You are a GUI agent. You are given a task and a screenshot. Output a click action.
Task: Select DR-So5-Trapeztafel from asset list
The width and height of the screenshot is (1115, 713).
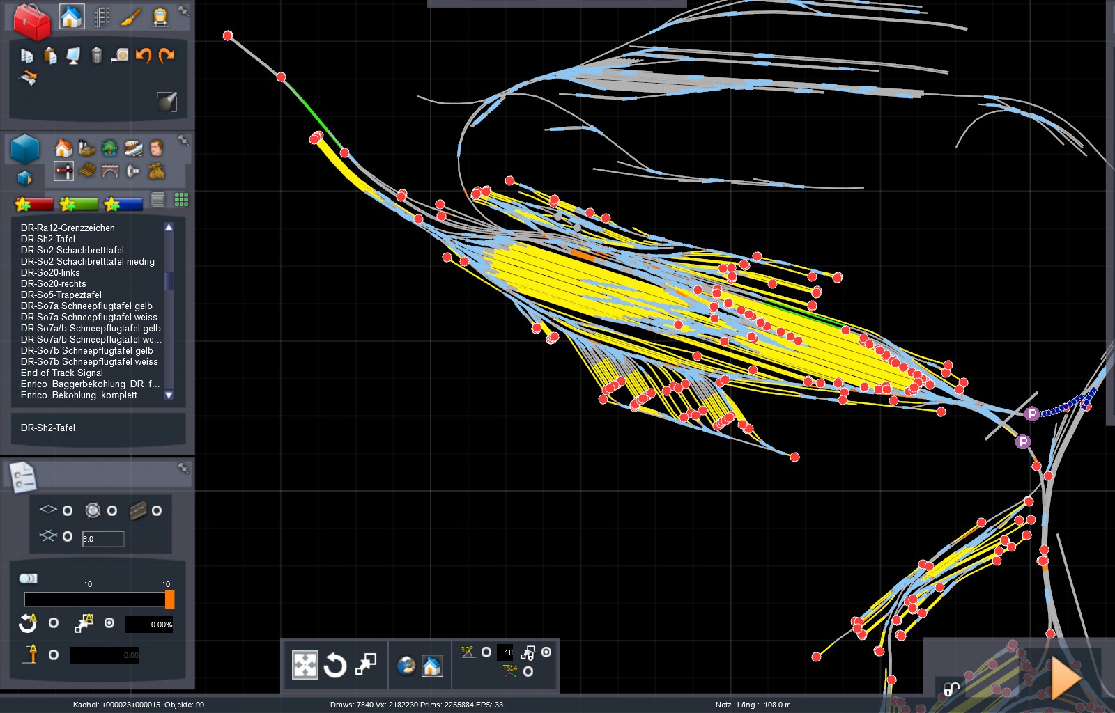coord(61,295)
